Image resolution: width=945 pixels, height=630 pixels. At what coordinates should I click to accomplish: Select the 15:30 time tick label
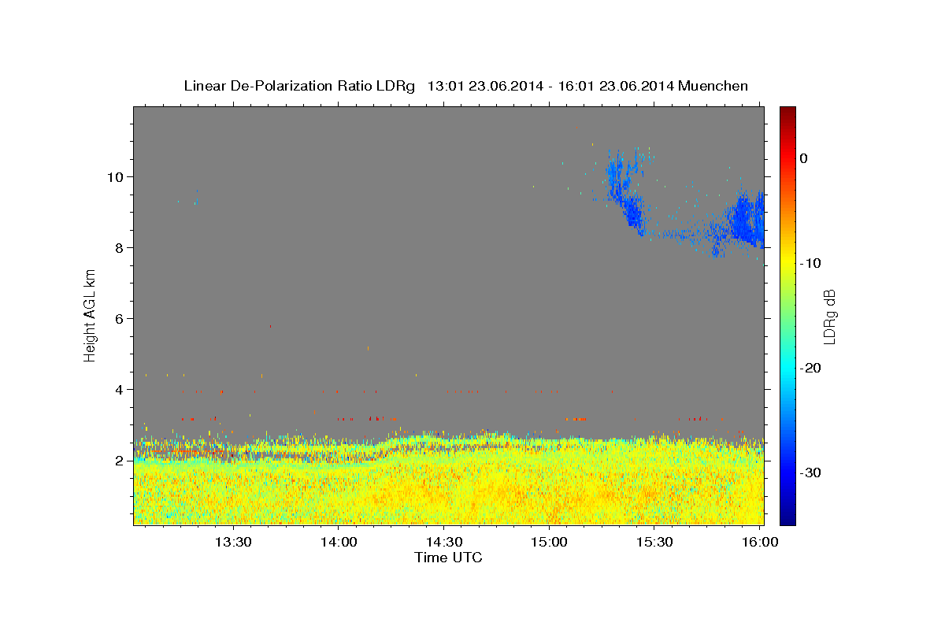click(654, 543)
